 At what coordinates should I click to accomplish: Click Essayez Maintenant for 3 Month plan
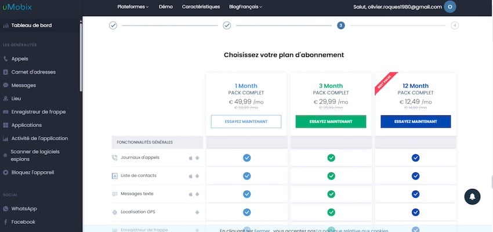(331, 122)
